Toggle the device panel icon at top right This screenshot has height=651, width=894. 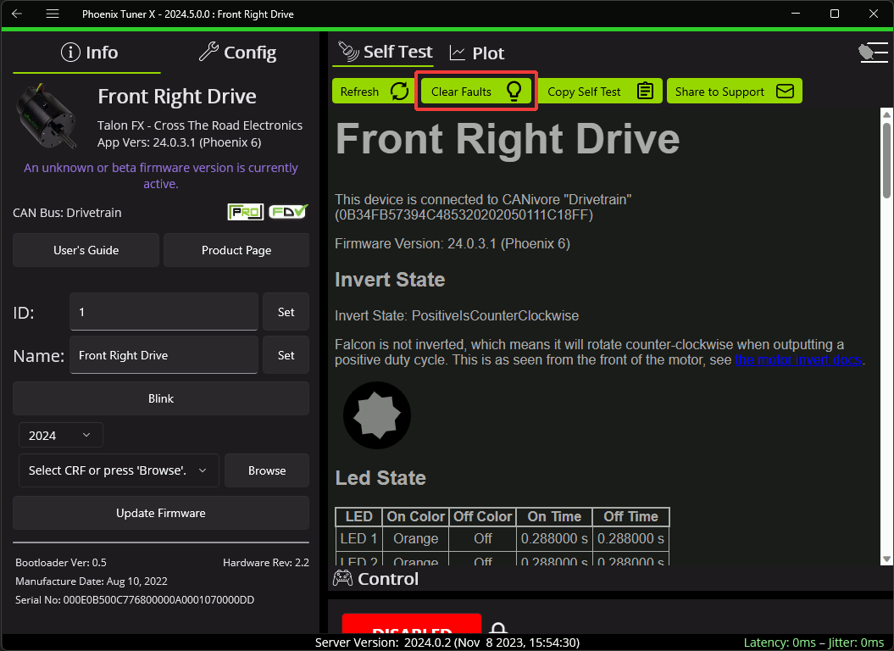(873, 53)
